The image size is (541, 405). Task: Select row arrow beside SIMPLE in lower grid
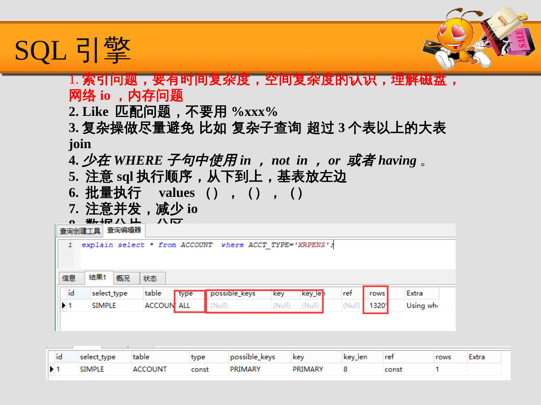pyautogui.click(x=51, y=369)
